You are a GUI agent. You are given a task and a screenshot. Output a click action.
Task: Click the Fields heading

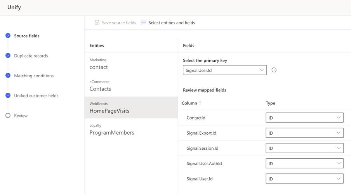pyautogui.click(x=188, y=45)
